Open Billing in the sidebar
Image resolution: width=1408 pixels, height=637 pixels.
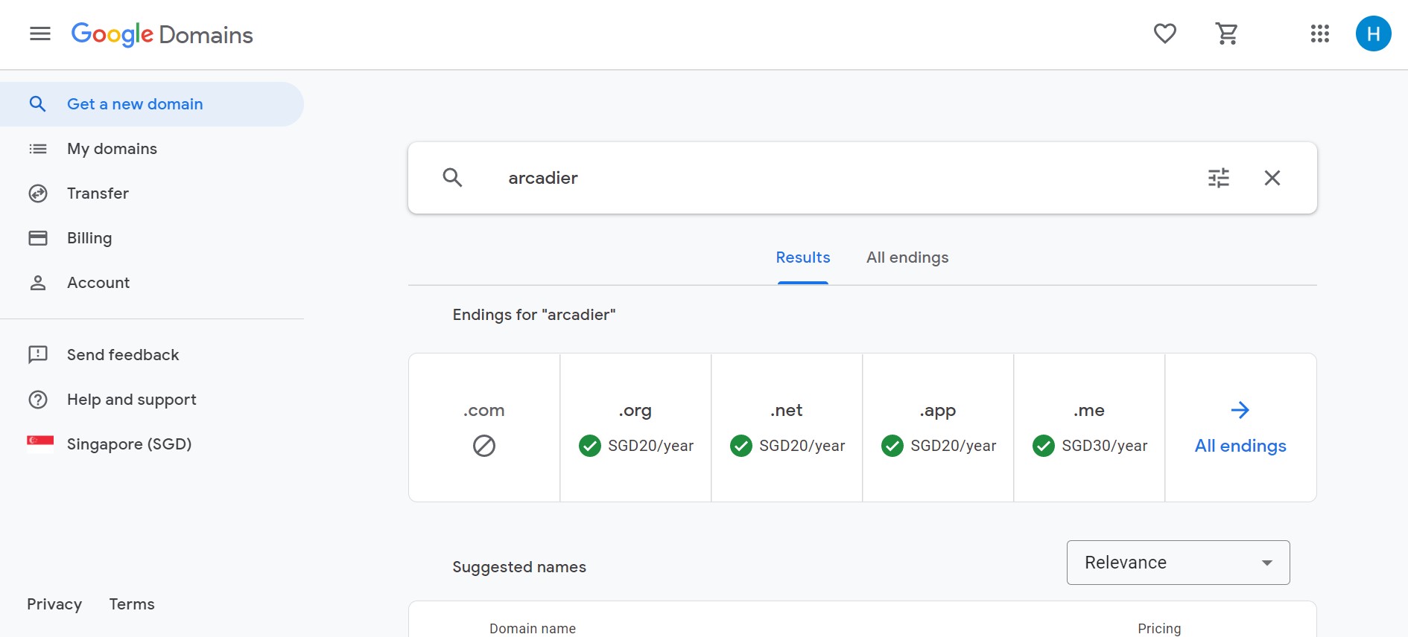tap(89, 238)
